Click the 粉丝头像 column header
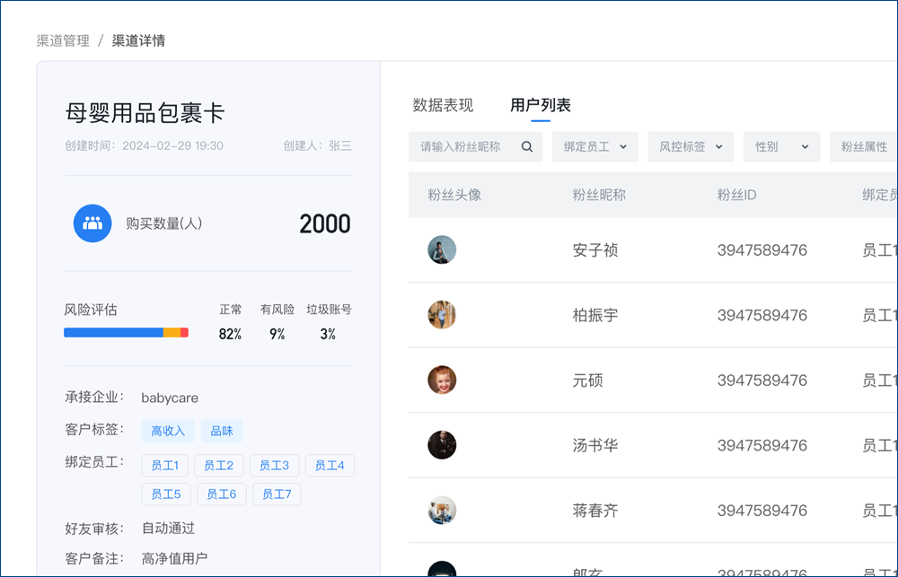The width and height of the screenshot is (898, 577). pos(454,195)
